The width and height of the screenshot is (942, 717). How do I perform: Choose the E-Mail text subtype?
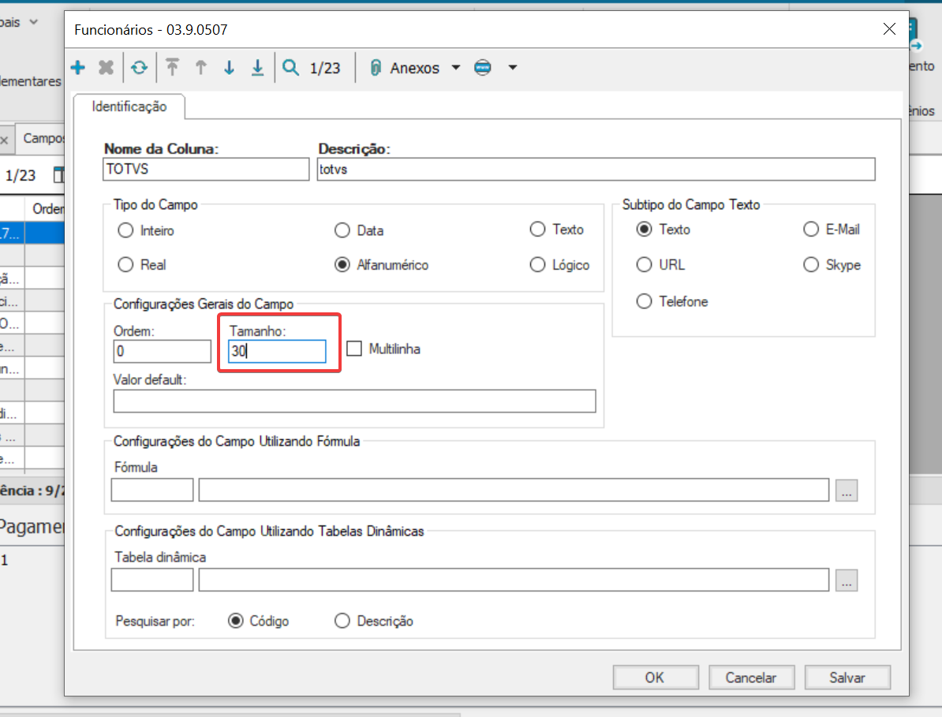point(811,230)
